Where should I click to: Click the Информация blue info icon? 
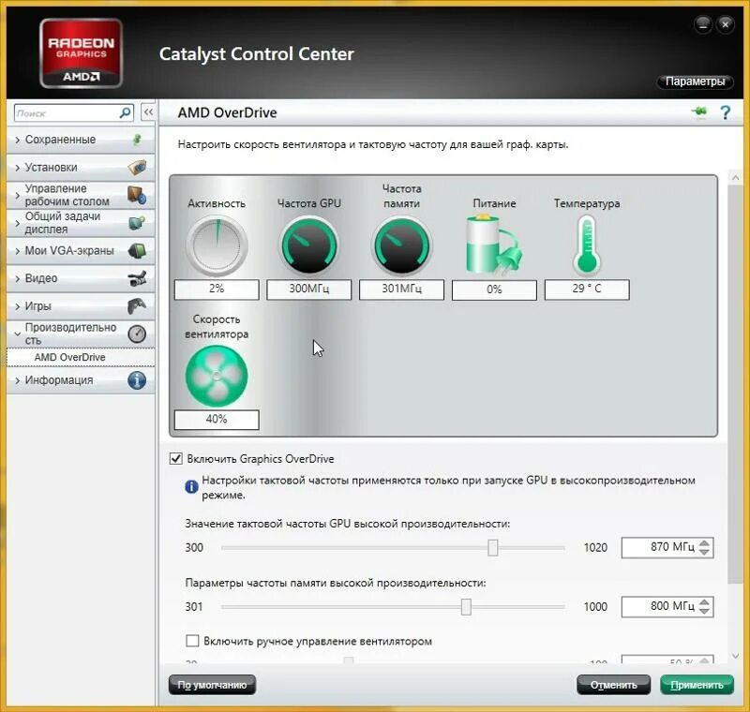click(137, 380)
